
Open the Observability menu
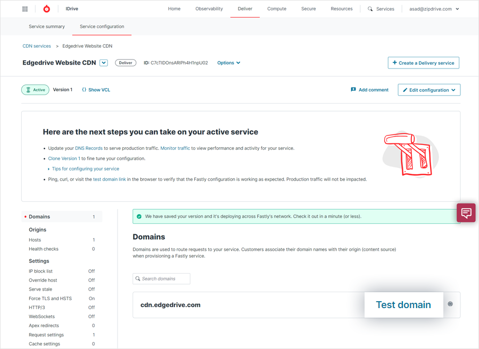209,9
